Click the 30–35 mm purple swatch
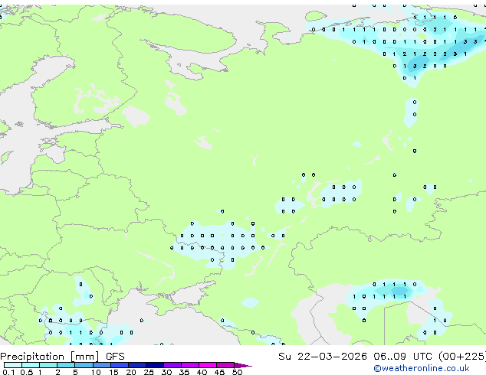This screenshot has height=375, width=486. [172, 365]
